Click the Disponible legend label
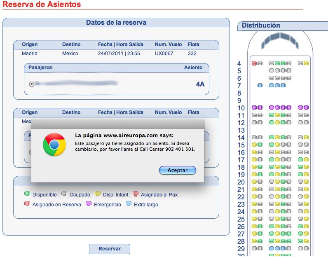Image resolution: width=328 pixels, height=257 pixels. tap(45, 195)
